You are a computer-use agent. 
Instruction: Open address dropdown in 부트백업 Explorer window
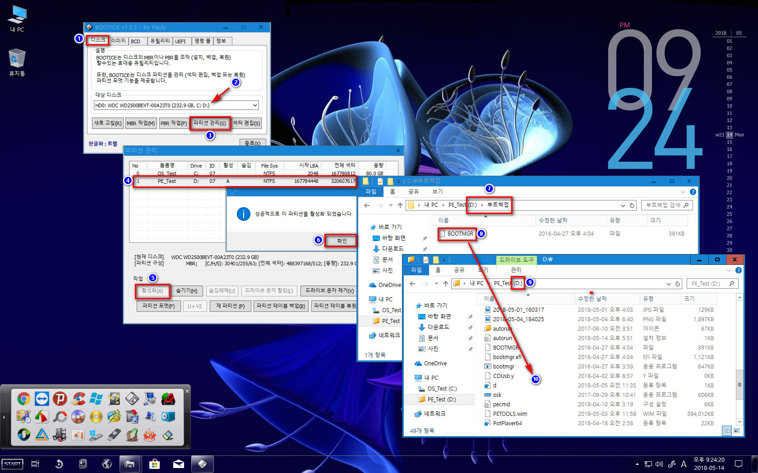pos(623,205)
